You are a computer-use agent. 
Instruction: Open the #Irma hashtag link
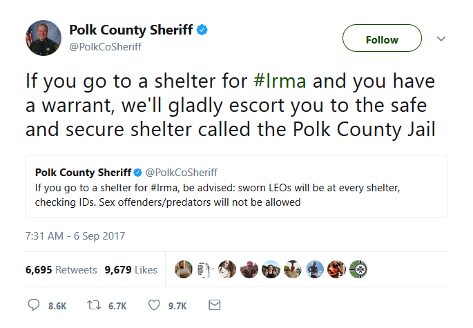pos(280,81)
